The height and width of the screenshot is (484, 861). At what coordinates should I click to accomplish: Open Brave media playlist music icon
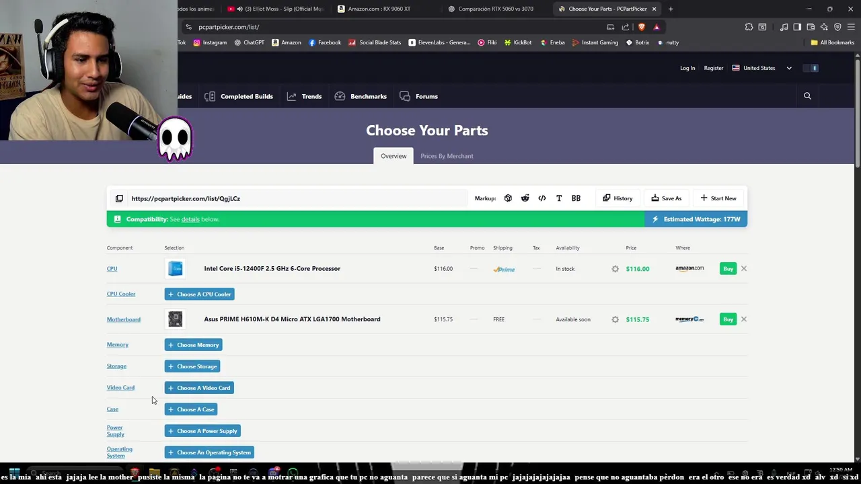click(x=784, y=27)
